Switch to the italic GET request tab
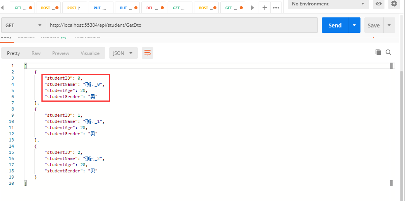 tap(179, 8)
